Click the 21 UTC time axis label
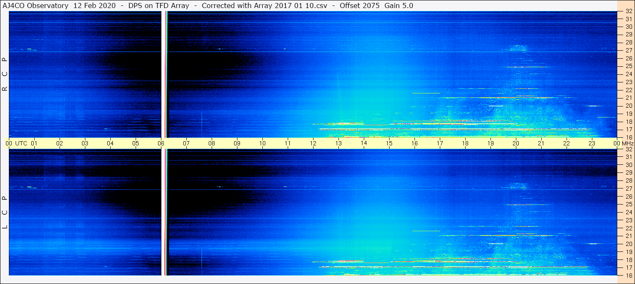This screenshot has width=635, height=284. 541,143
